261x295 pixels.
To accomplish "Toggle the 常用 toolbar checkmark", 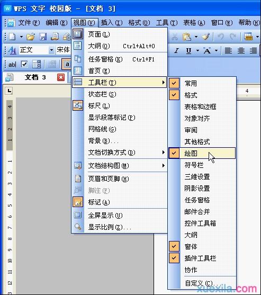I will (x=202, y=83).
